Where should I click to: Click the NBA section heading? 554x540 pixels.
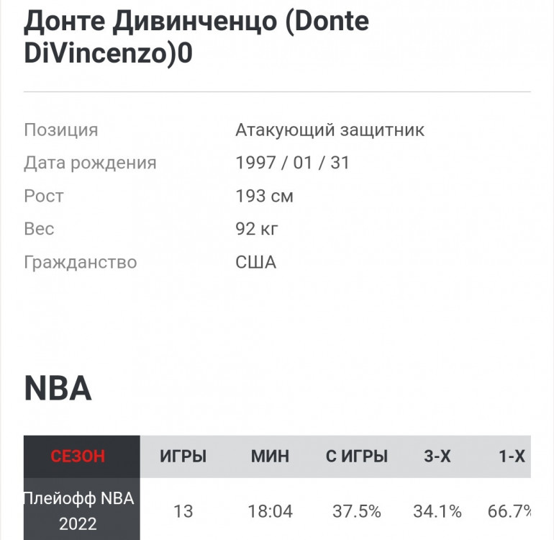pyautogui.click(x=58, y=388)
